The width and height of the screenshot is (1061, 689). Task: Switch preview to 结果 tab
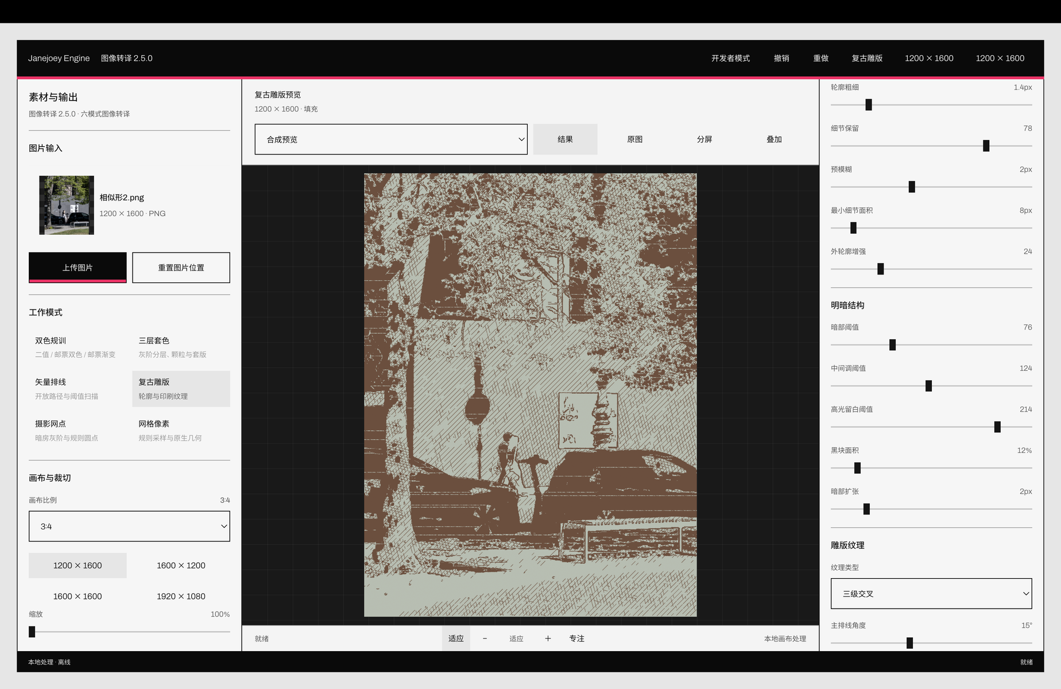tap(565, 139)
